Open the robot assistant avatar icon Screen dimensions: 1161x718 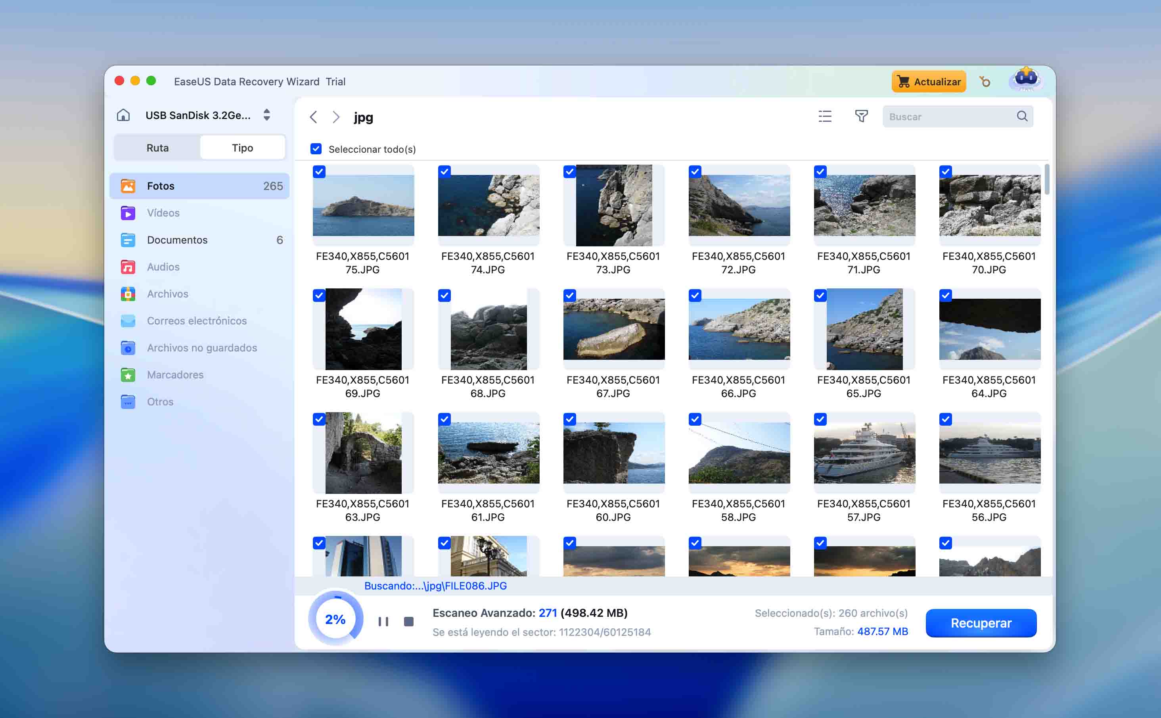click(x=1025, y=80)
